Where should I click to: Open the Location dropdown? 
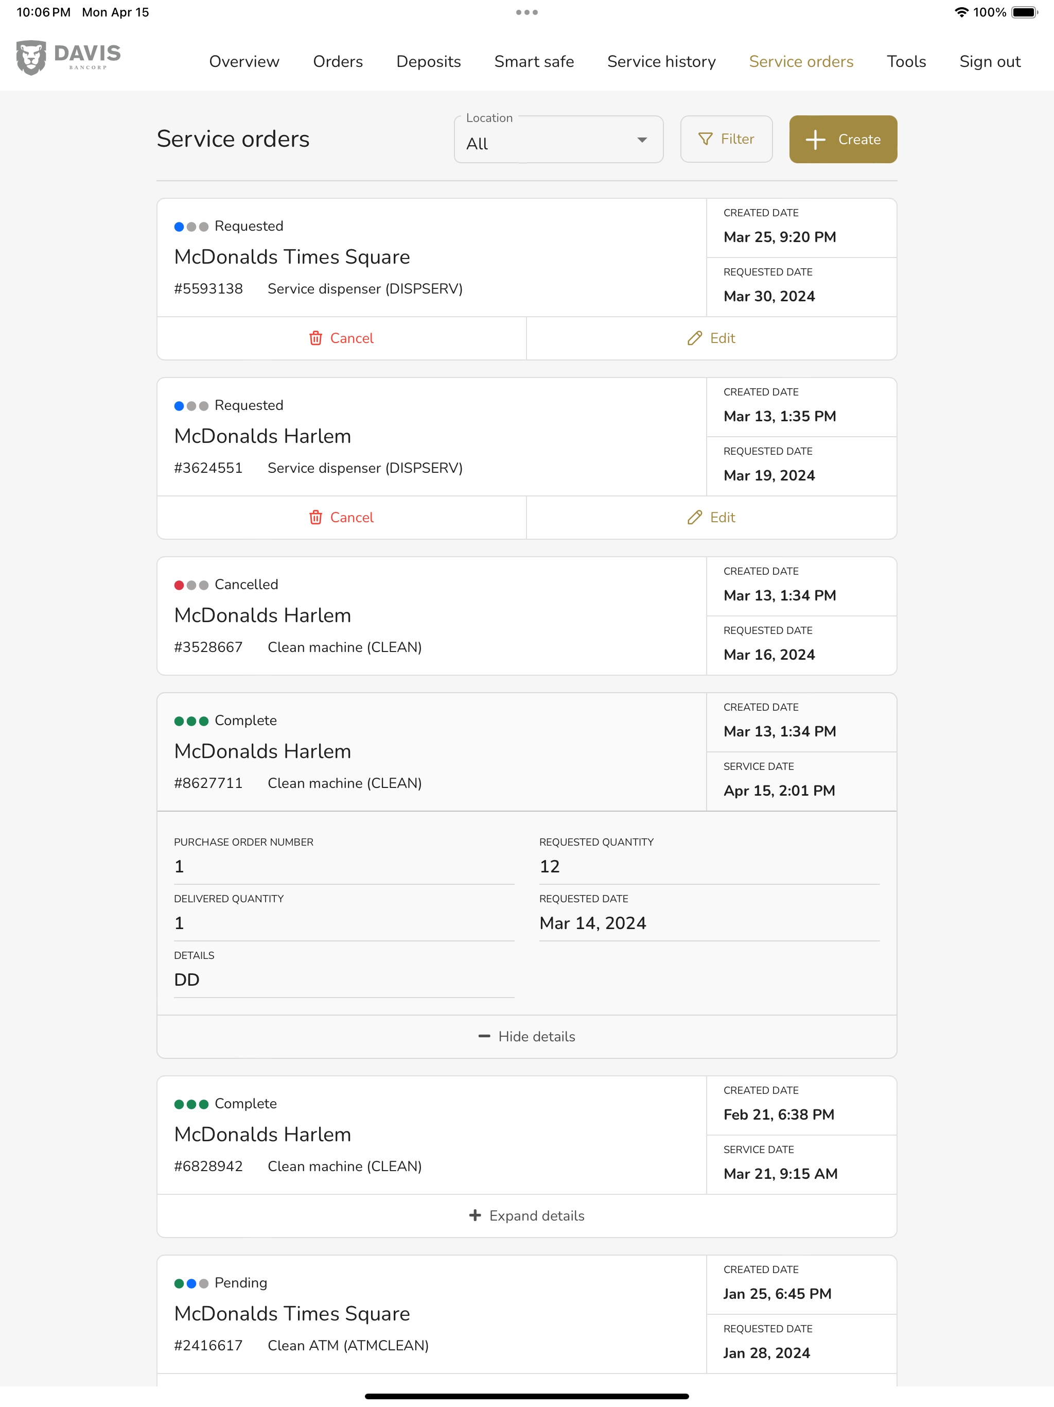[x=559, y=139]
